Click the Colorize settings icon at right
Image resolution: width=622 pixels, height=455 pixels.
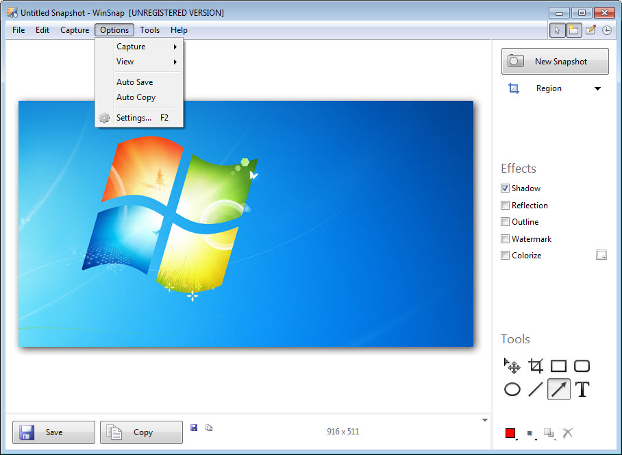coord(601,255)
